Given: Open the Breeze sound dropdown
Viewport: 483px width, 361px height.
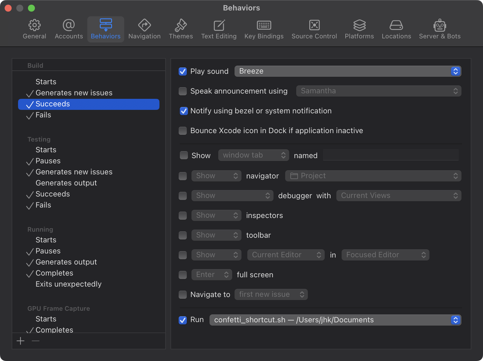Looking at the screenshot, I should (x=347, y=71).
